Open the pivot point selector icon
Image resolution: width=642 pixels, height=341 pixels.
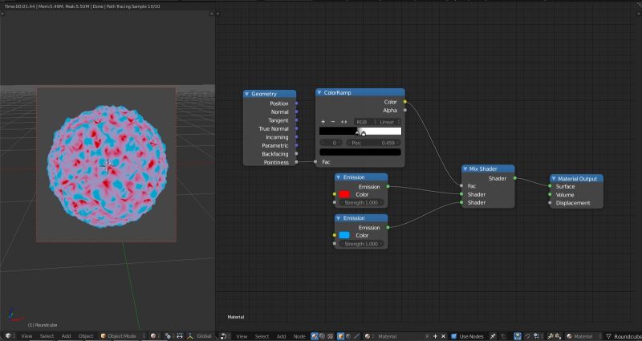168,335
